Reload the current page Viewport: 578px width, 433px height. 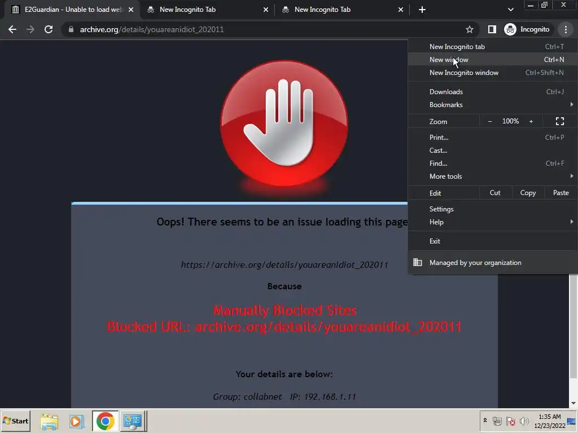(49, 29)
